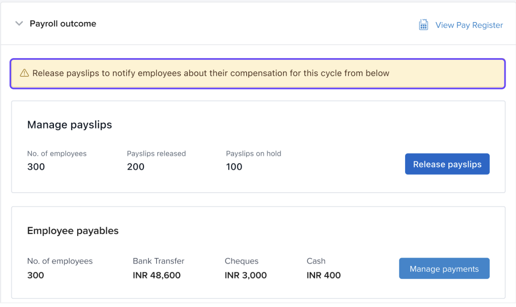Click the warning triangle icon in banner
Viewport: 516px width, 307px height.
point(24,73)
